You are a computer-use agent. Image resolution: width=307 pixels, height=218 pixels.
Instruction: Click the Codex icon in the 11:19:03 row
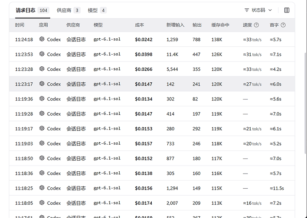pos(42,143)
